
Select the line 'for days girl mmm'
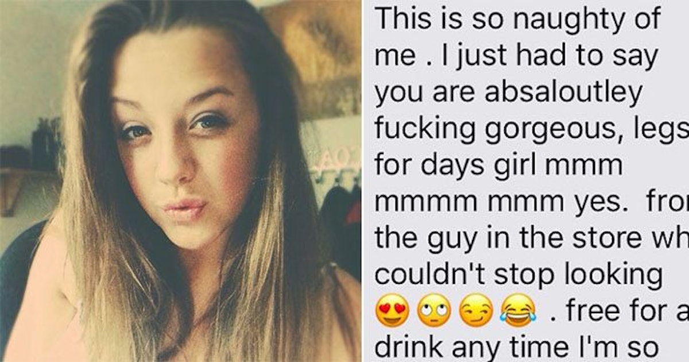click(499, 167)
